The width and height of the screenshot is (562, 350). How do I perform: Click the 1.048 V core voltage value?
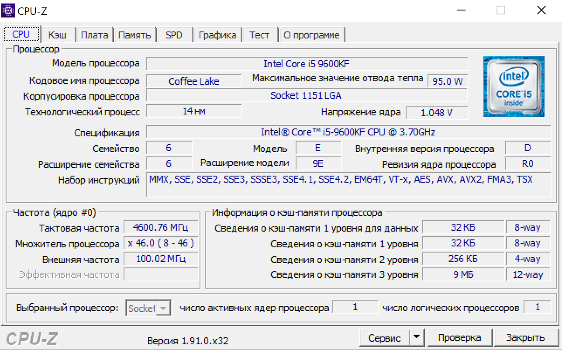coord(437,112)
